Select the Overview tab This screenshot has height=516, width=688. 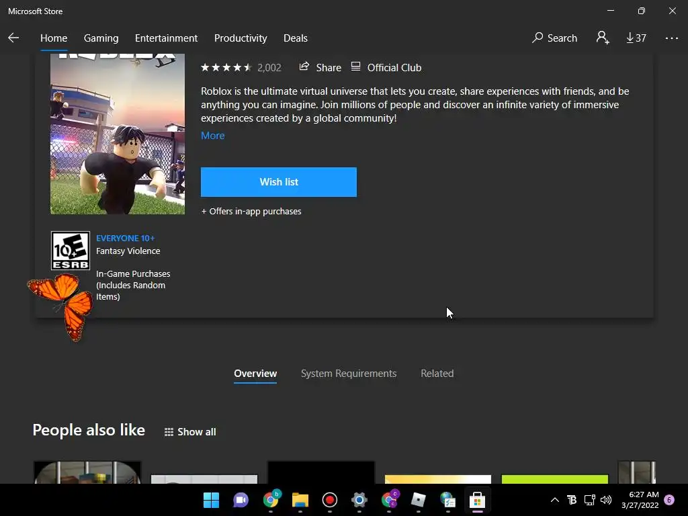pyautogui.click(x=255, y=374)
